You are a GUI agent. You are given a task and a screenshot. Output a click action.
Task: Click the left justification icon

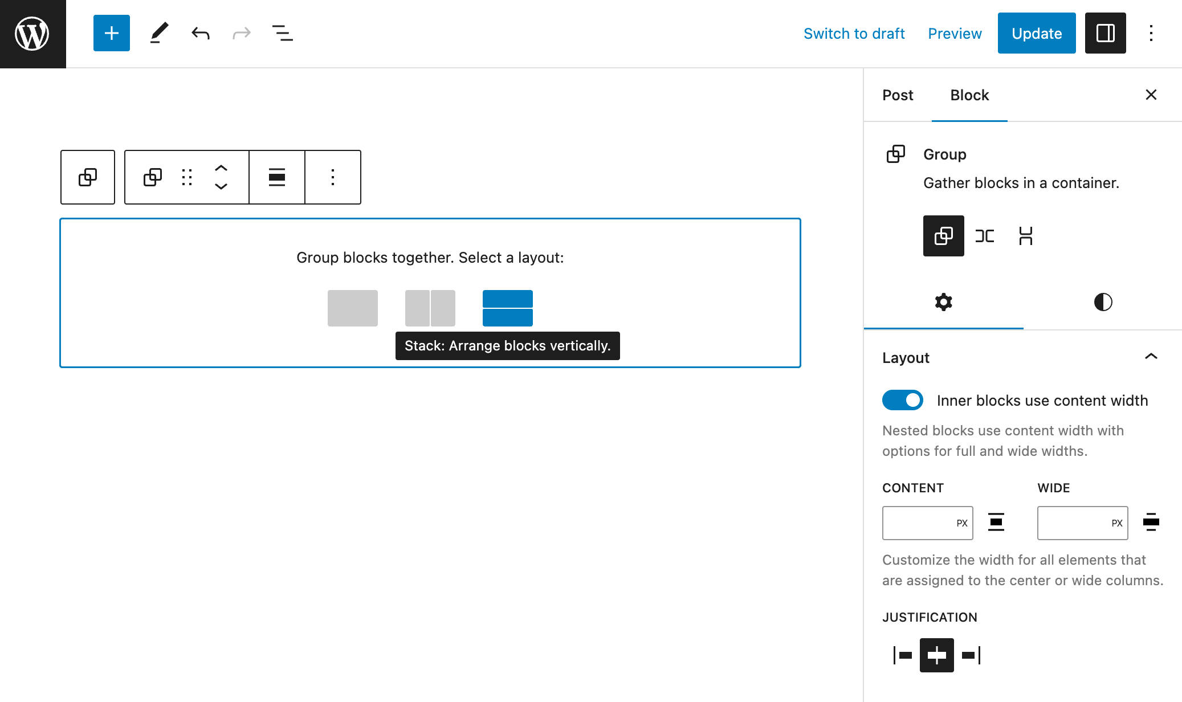tap(903, 656)
